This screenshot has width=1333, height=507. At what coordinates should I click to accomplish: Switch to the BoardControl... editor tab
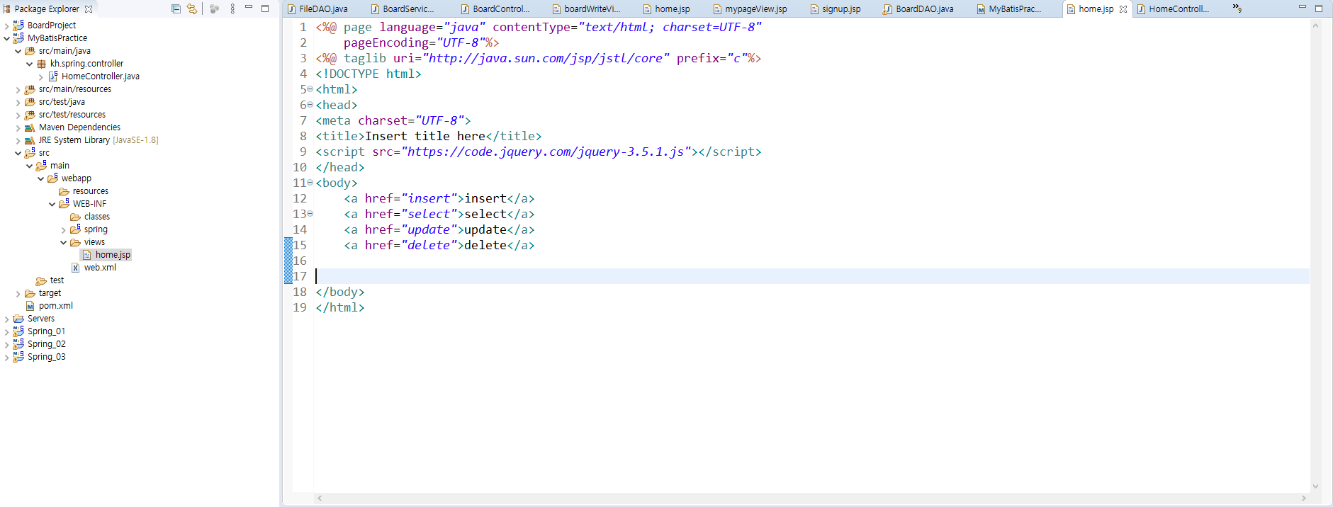point(495,9)
